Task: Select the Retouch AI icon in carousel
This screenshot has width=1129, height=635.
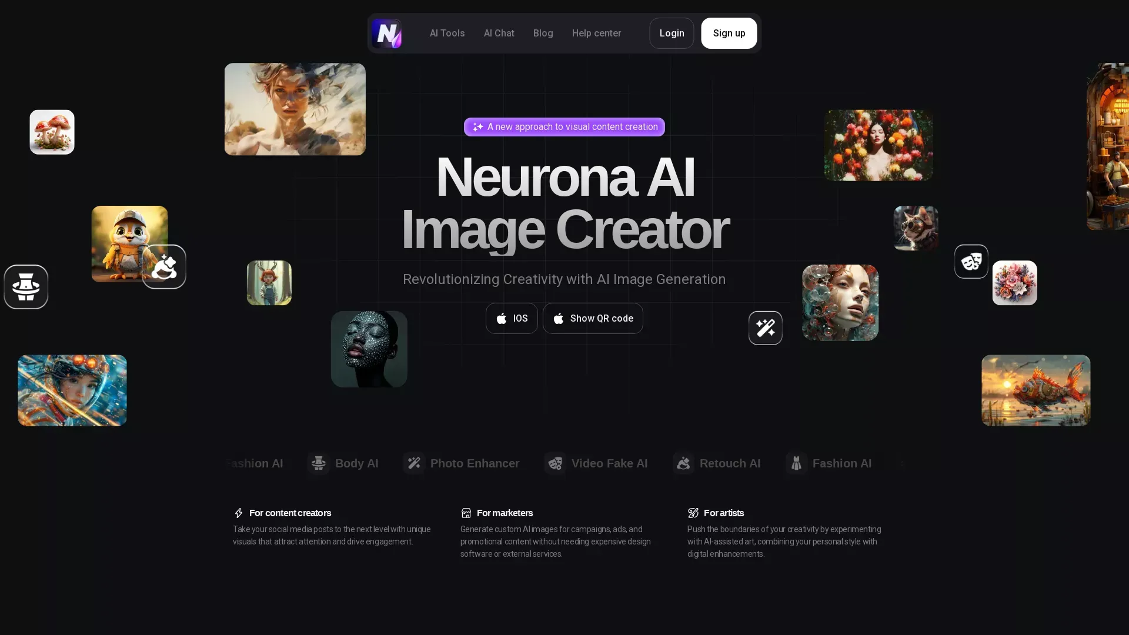Action: coord(683,463)
